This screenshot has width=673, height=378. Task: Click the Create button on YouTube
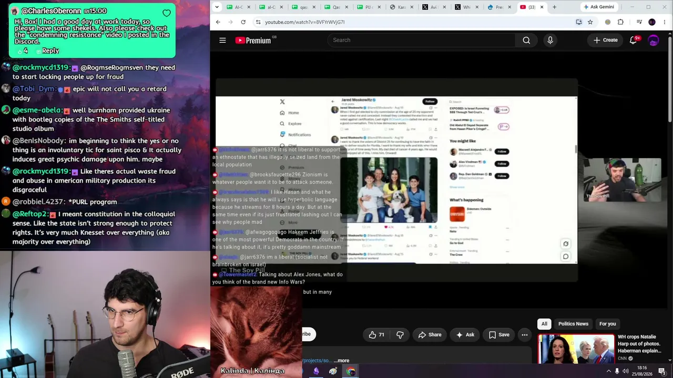[x=606, y=40]
